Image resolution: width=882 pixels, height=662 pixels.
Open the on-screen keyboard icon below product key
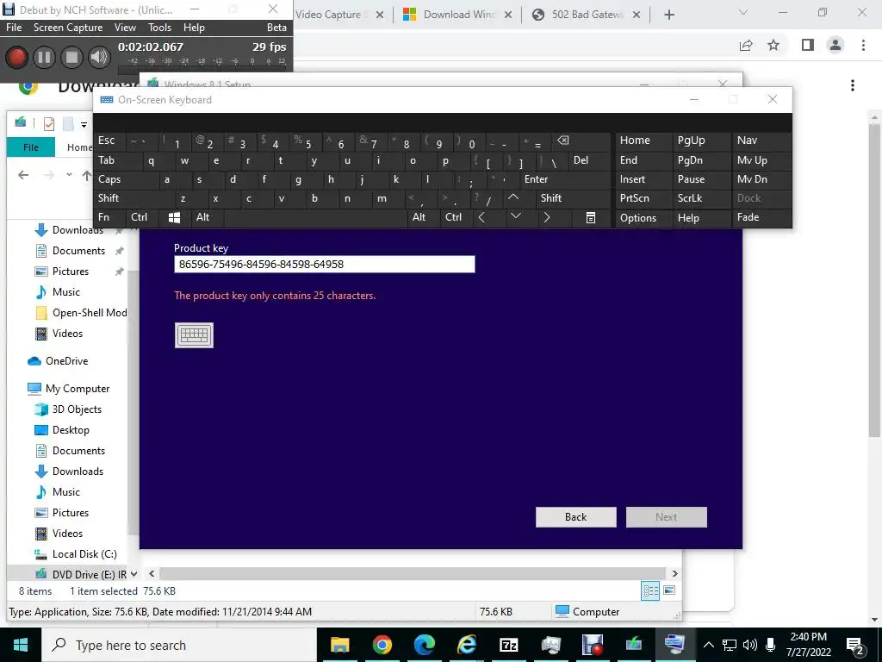(x=194, y=335)
